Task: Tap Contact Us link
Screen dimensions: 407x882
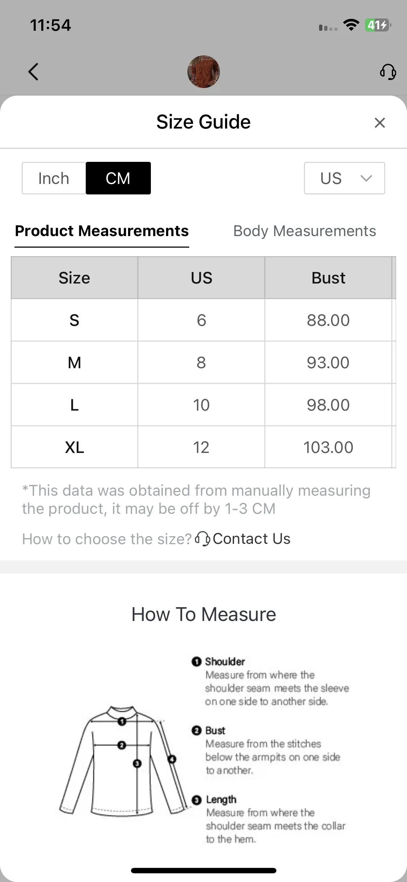Action: pyautogui.click(x=251, y=539)
